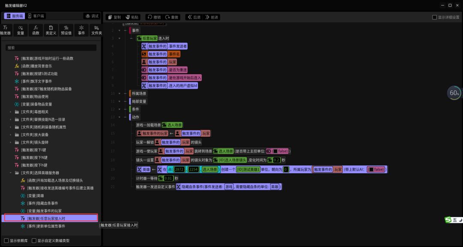Click the 搜索 search field
The height and width of the screenshot is (247, 463).
point(51,48)
